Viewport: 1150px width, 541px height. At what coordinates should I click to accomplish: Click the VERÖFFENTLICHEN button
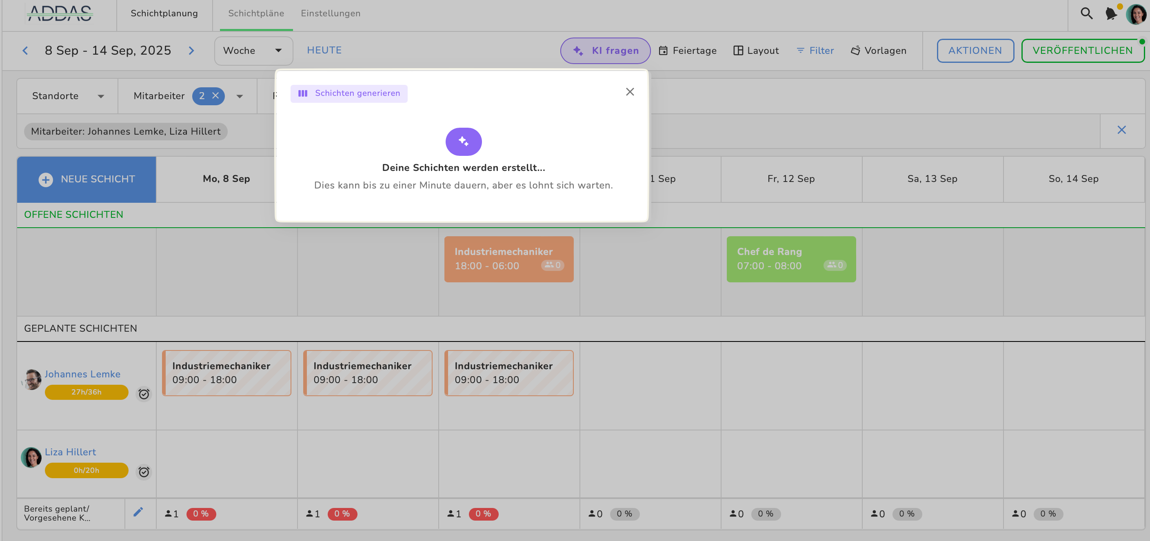[x=1082, y=51]
